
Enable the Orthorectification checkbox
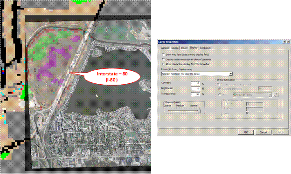pos(218,84)
